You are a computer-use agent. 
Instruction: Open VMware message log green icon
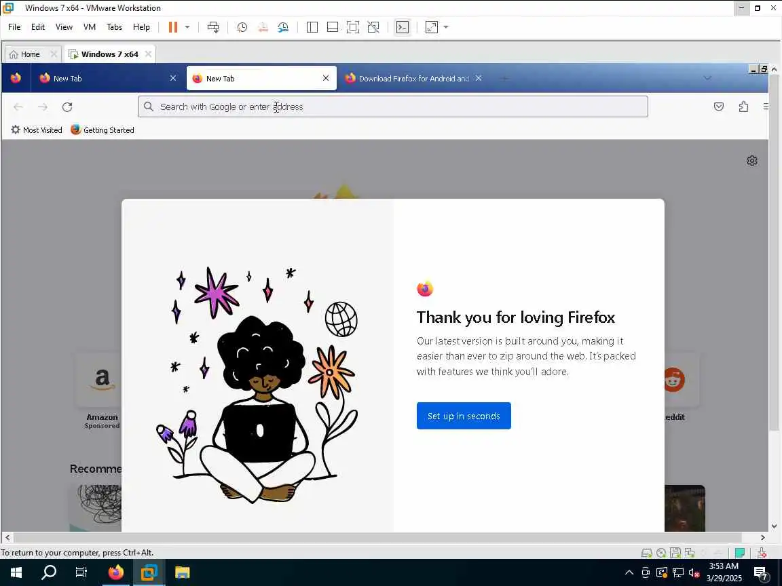tap(740, 552)
